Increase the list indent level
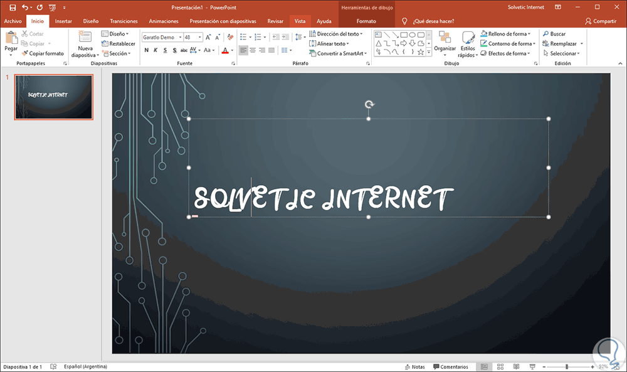The width and height of the screenshot is (627, 372). click(285, 37)
